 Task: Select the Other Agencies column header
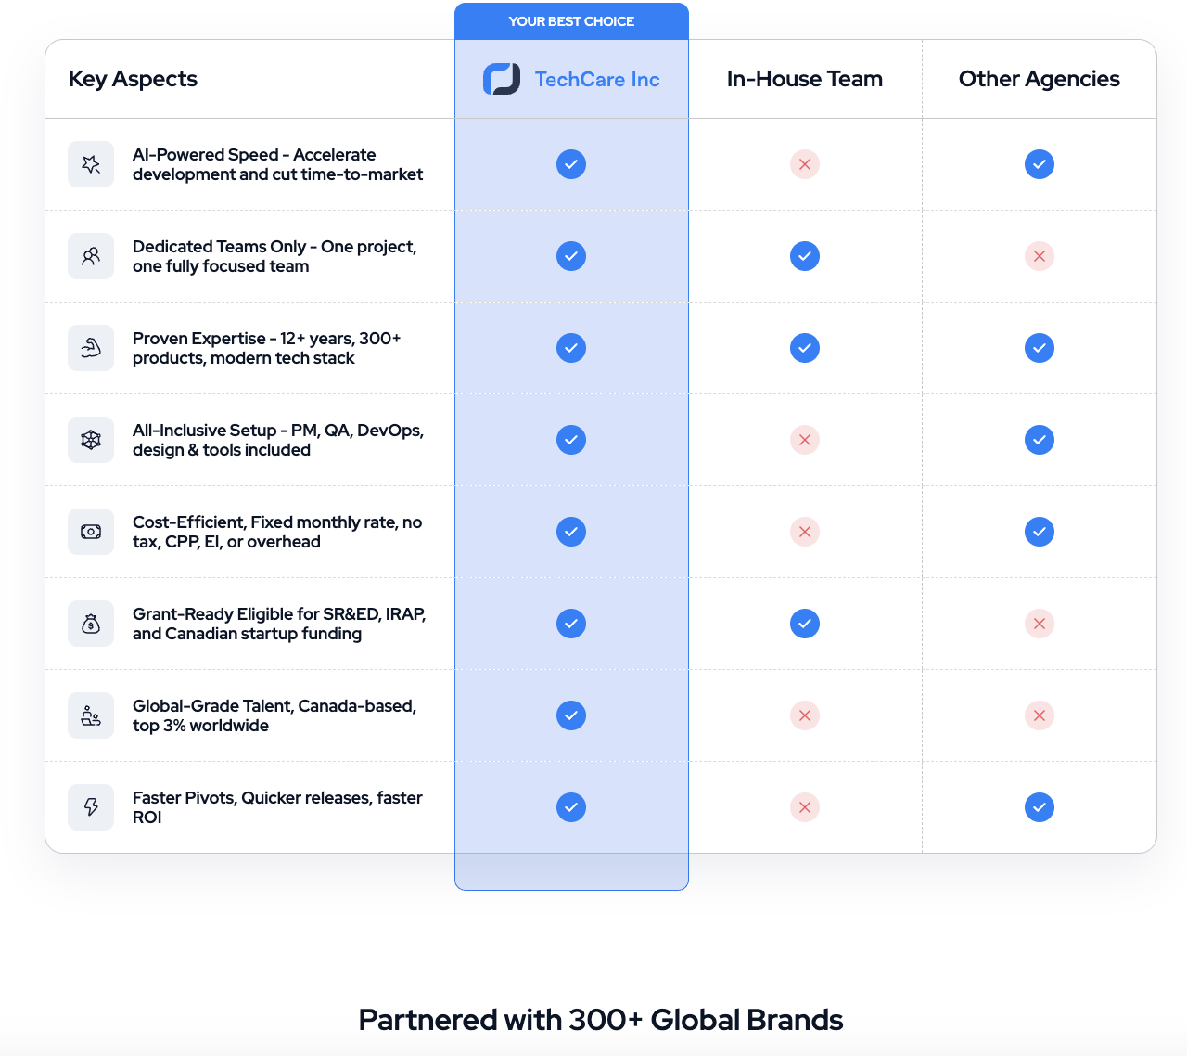(1040, 79)
